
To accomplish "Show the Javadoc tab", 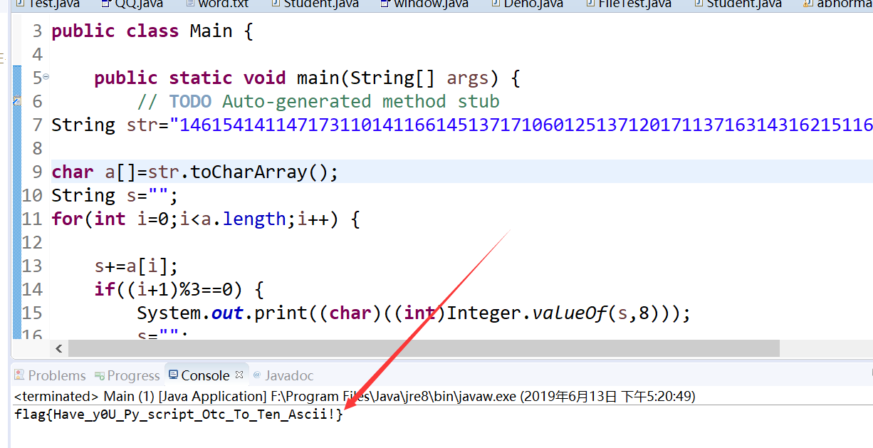I will (x=283, y=375).
